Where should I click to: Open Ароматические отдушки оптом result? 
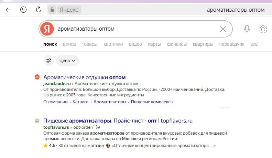(x=85, y=77)
